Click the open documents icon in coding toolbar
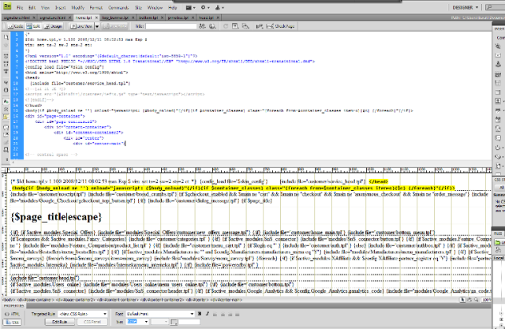This screenshot has height=329, width=505. tap(6, 38)
